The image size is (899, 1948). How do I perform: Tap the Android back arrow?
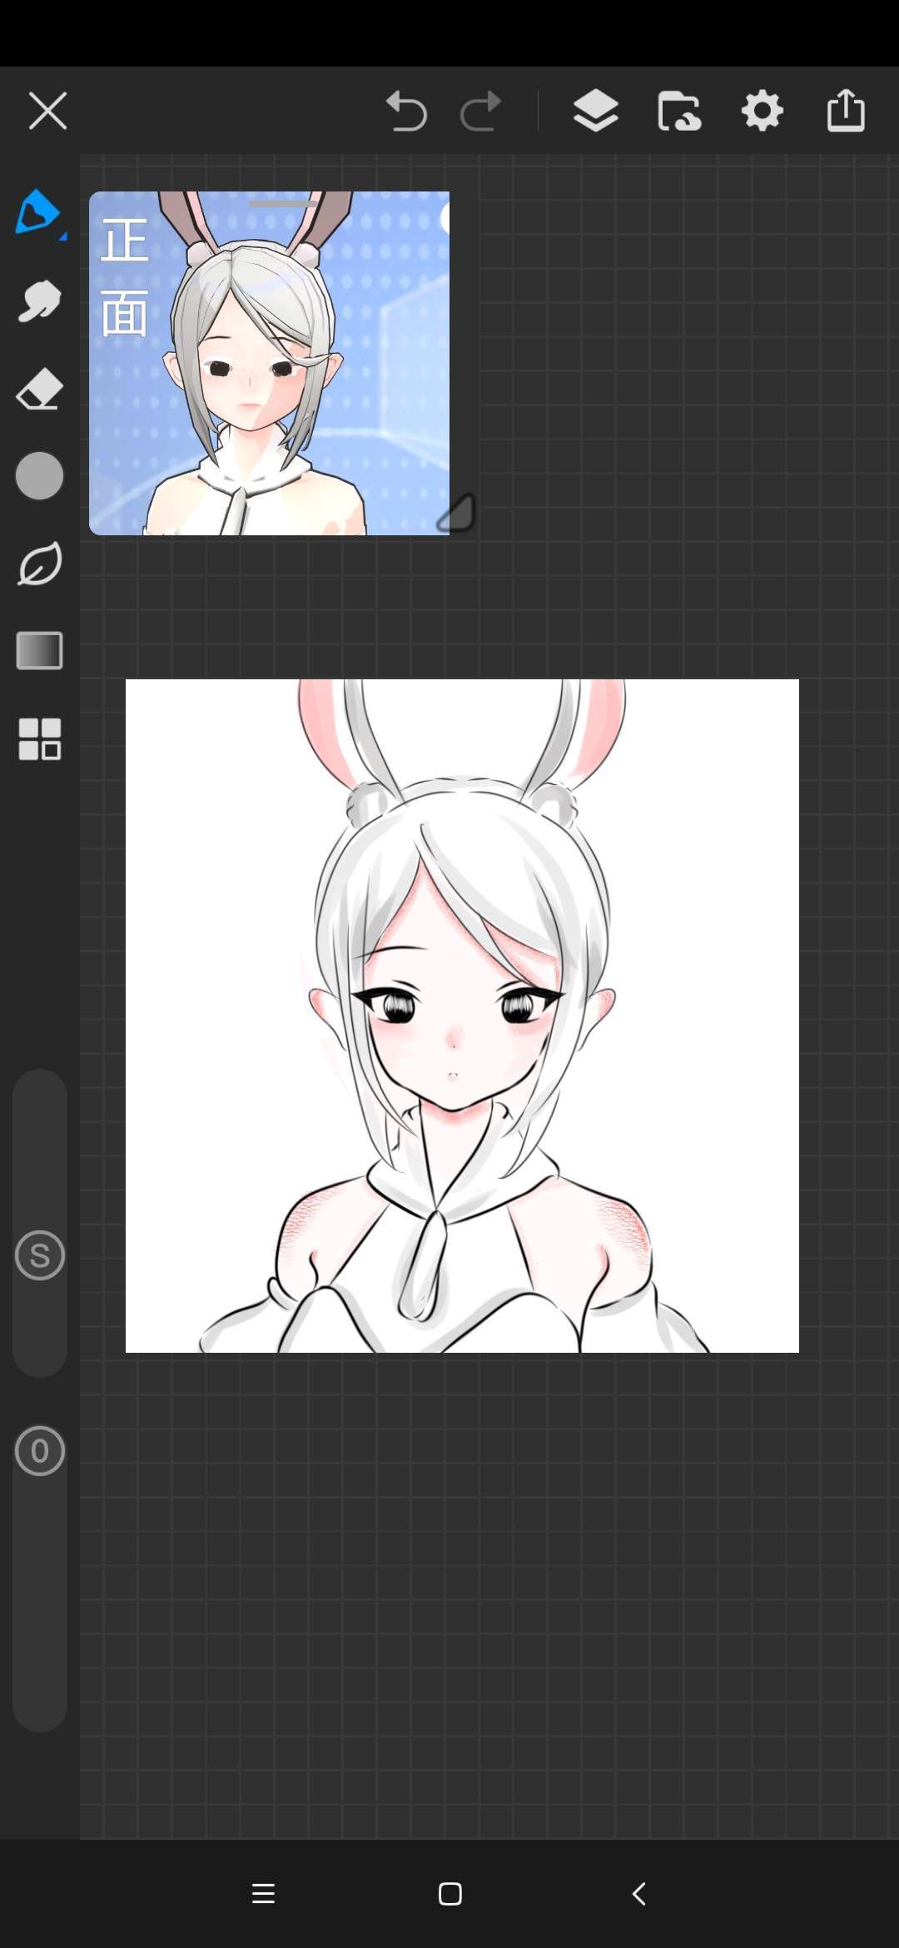638,1894
